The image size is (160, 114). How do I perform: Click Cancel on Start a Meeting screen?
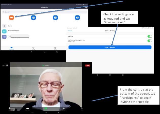pos(70,31)
